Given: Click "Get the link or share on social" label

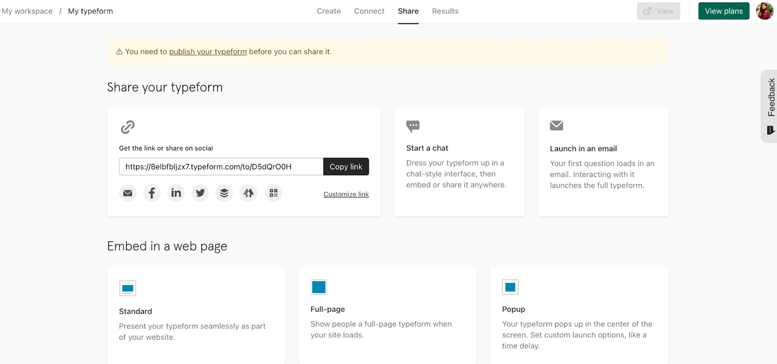Looking at the screenshot, I should click(166, 148).
